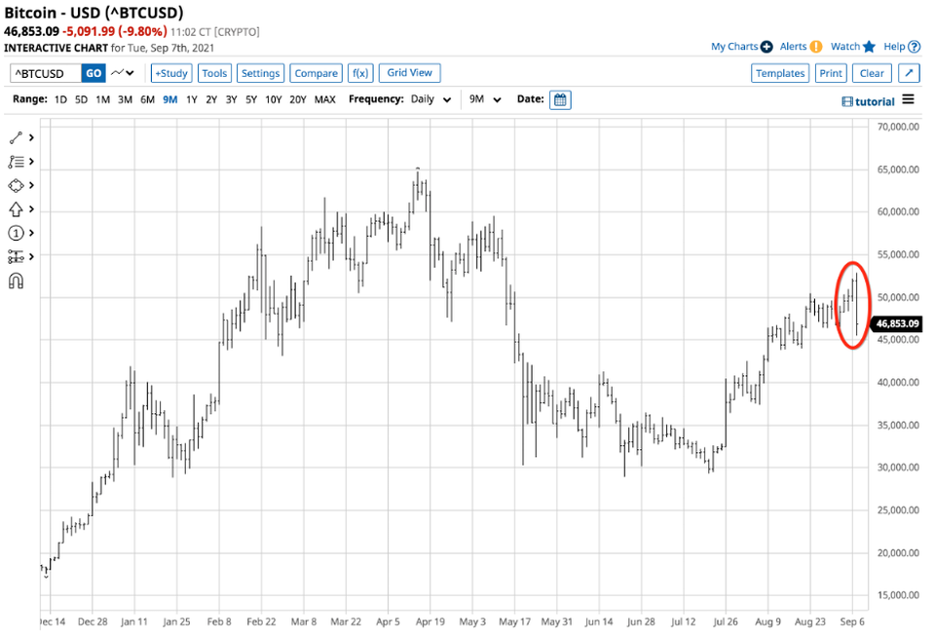
Task: Switch to Grid View
Action: tap(410, 73)
